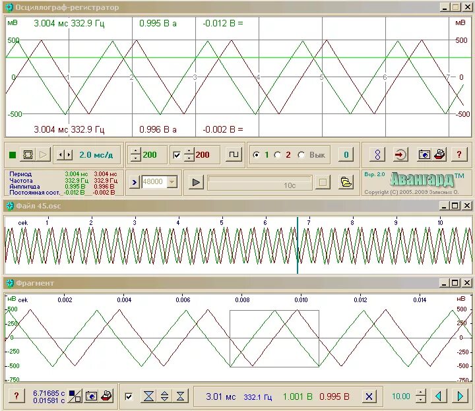Open oscillograph help with red question mark

tap(459, 155)
